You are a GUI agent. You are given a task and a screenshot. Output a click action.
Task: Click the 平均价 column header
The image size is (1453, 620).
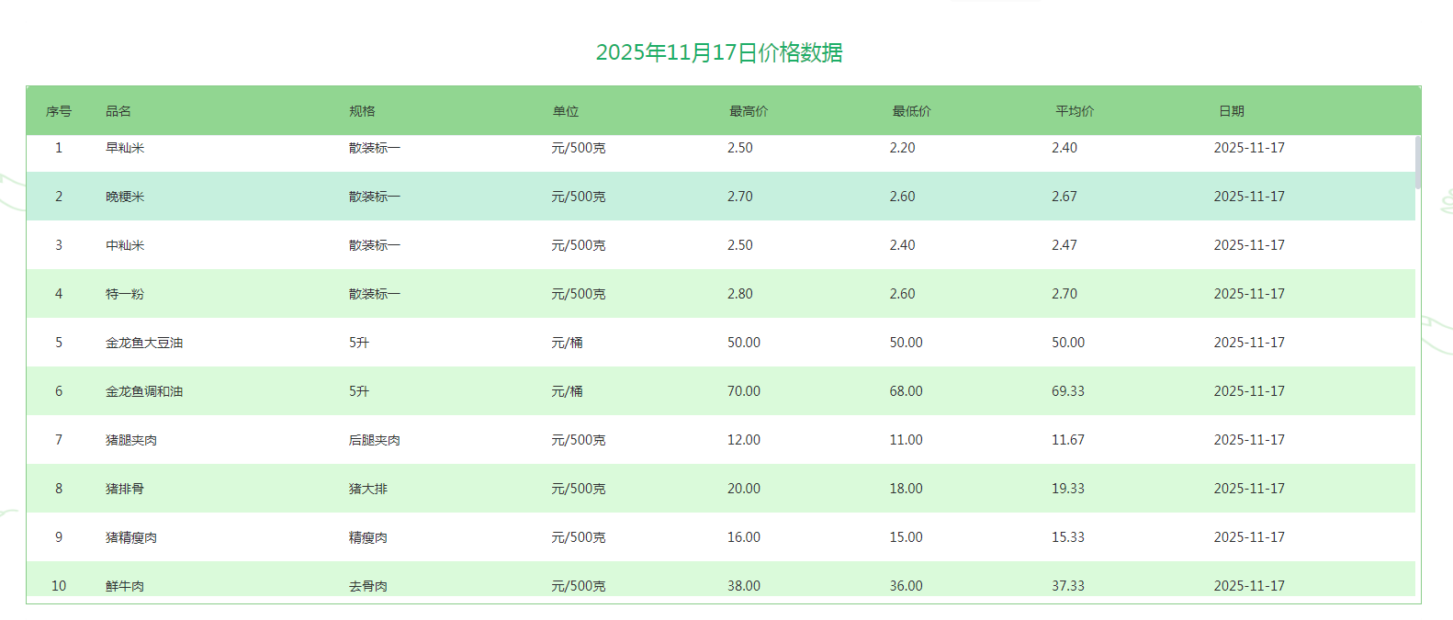pyautogui.click(x=1075, y=111)
